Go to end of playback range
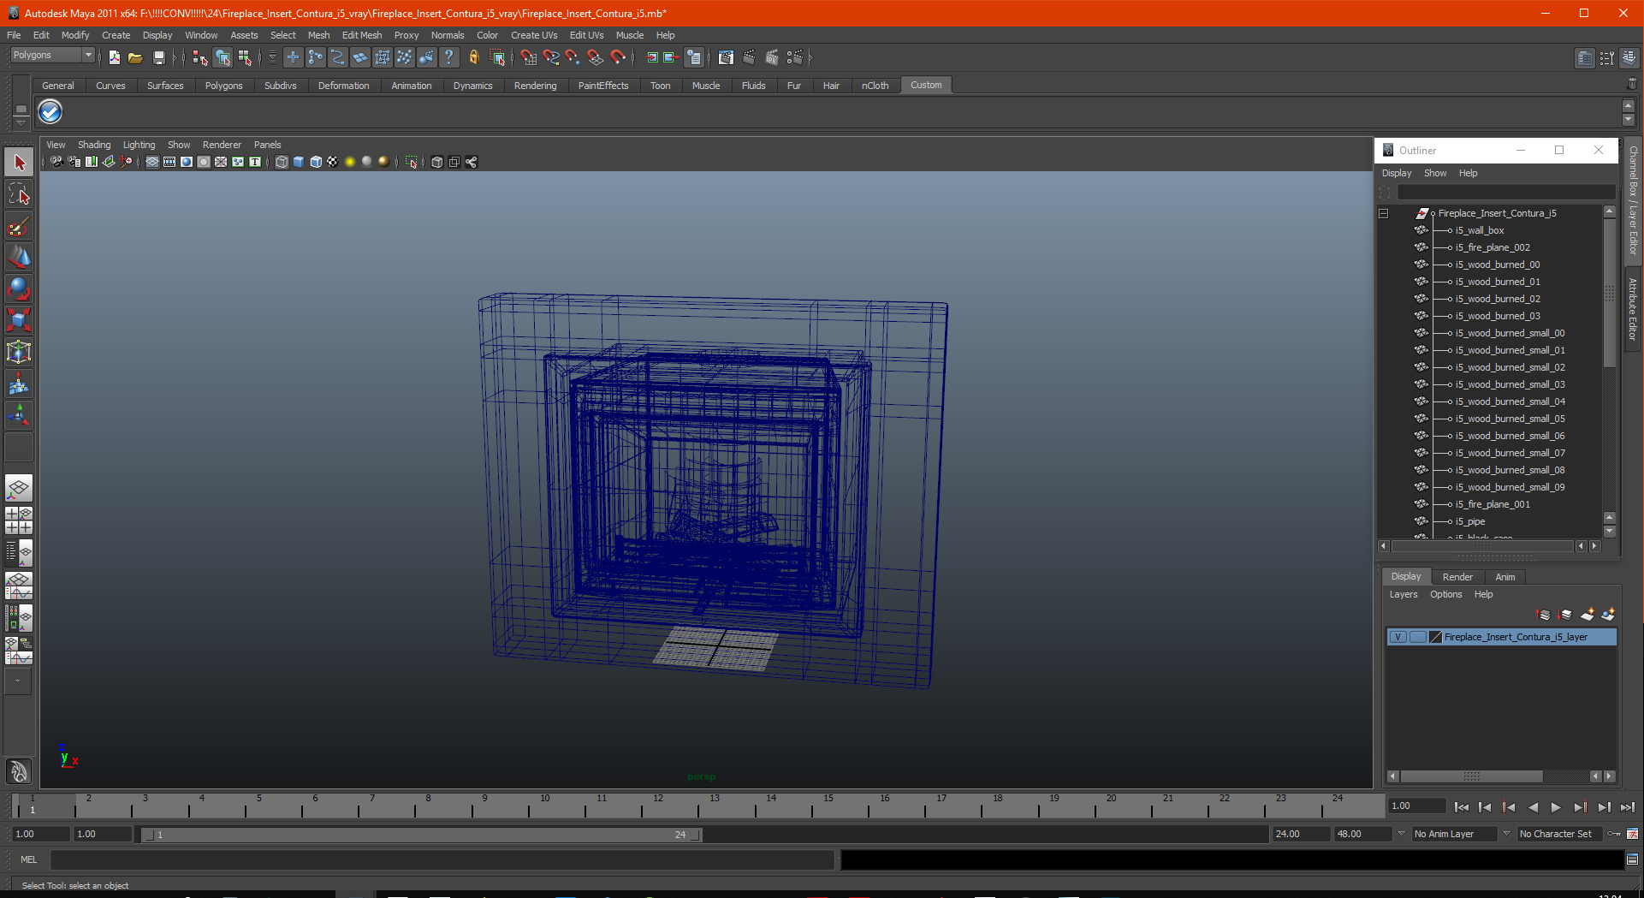Image resolution: width=1644 pixels, height=898 pixels. click(1627, 807)
